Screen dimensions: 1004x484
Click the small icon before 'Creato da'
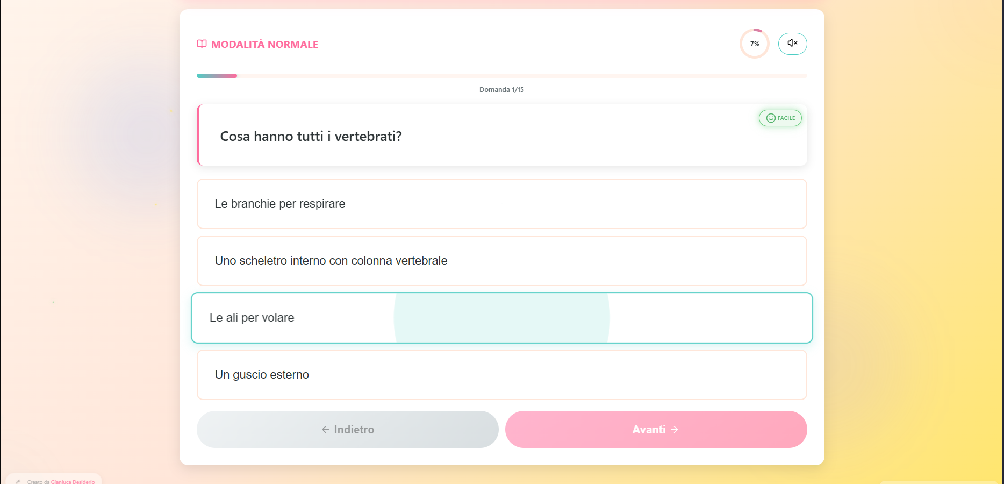(x=19, y=481)
